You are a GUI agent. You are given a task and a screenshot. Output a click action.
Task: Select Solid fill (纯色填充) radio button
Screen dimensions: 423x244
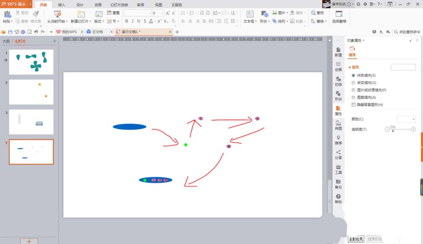353,76
